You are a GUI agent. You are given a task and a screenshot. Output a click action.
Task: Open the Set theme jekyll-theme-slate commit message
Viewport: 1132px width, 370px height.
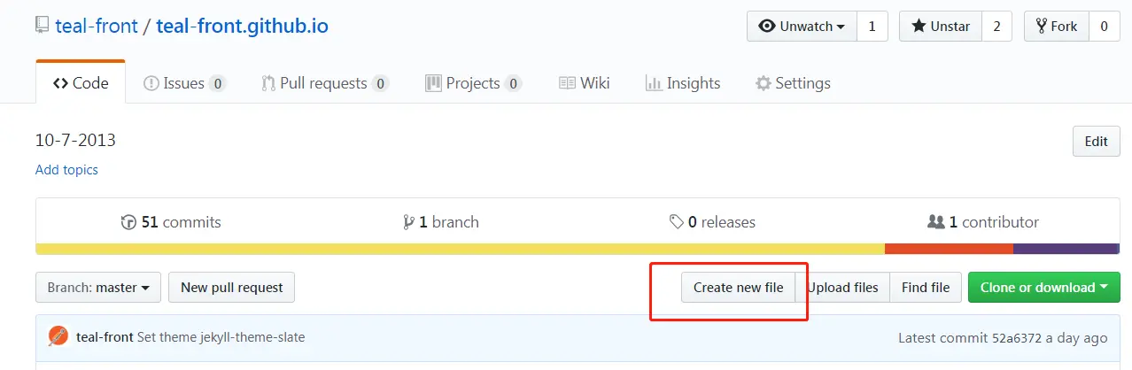(221, 337)
